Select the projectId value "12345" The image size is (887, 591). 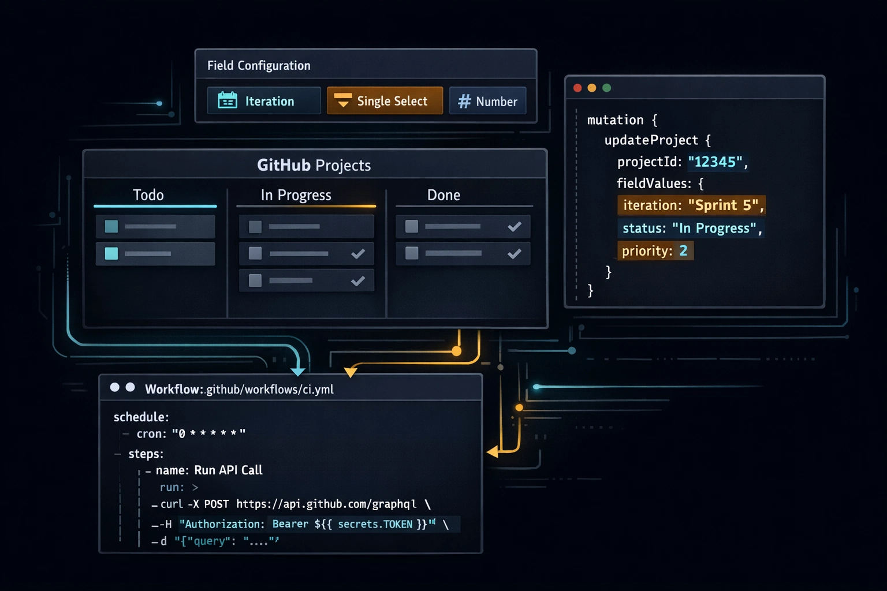pos(715,162)
